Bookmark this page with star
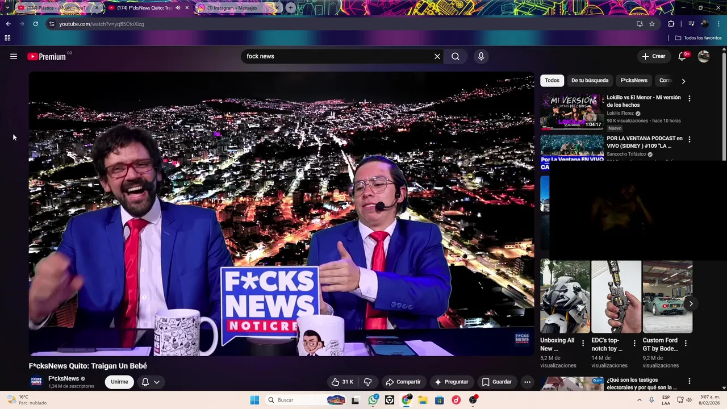 tap(652, 24)
